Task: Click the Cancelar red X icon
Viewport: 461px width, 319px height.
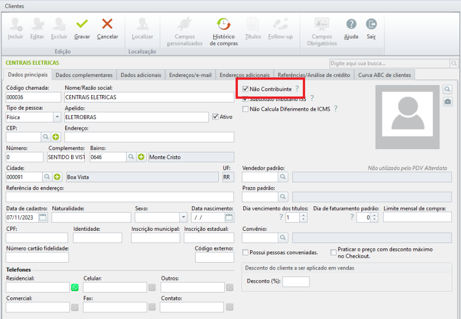Action: (107, 25)
